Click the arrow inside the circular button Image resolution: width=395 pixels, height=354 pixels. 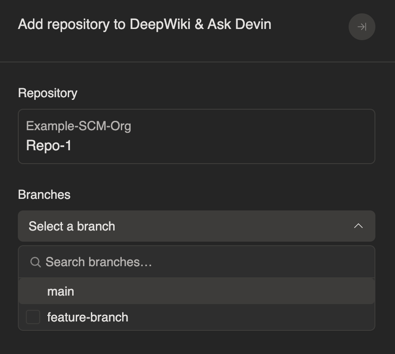tap(362, 27)
